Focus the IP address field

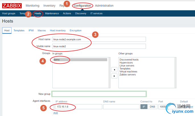(79, 107)
